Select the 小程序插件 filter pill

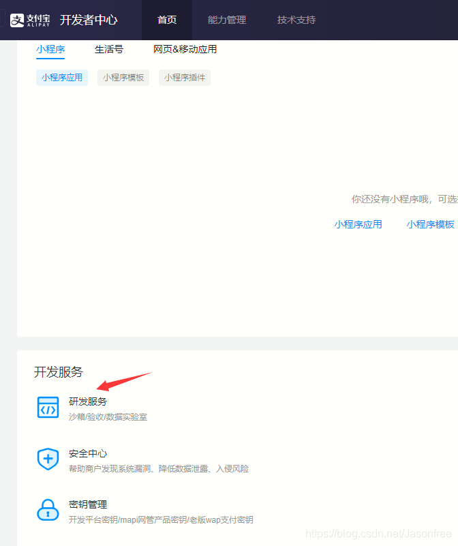(185, 77)
